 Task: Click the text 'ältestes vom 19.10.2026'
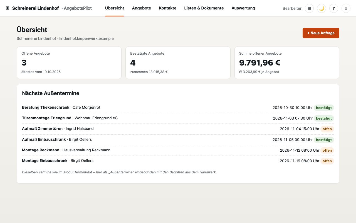41,72
